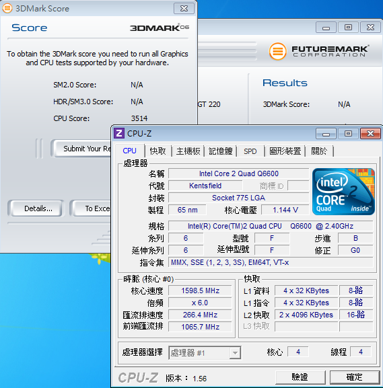Click the 1.144 V core voltage value
This screenshot has width=383, height=388.
(285, 210)
